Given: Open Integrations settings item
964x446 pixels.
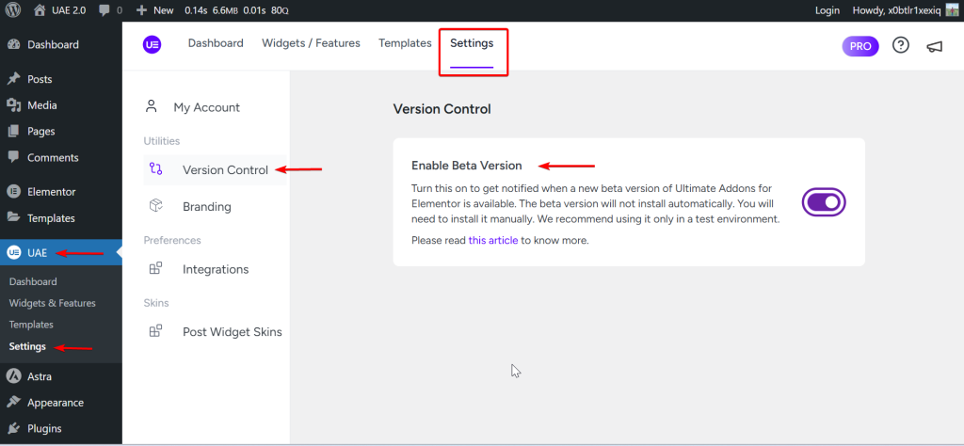Looking at the screenshot, I should 216,270.
